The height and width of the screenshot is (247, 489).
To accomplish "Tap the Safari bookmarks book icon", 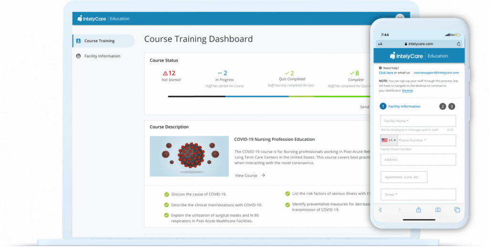I will click(x=437, y=210).
